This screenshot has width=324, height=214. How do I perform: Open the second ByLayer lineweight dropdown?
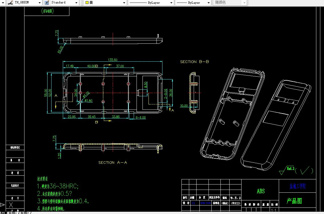point(209,3)
